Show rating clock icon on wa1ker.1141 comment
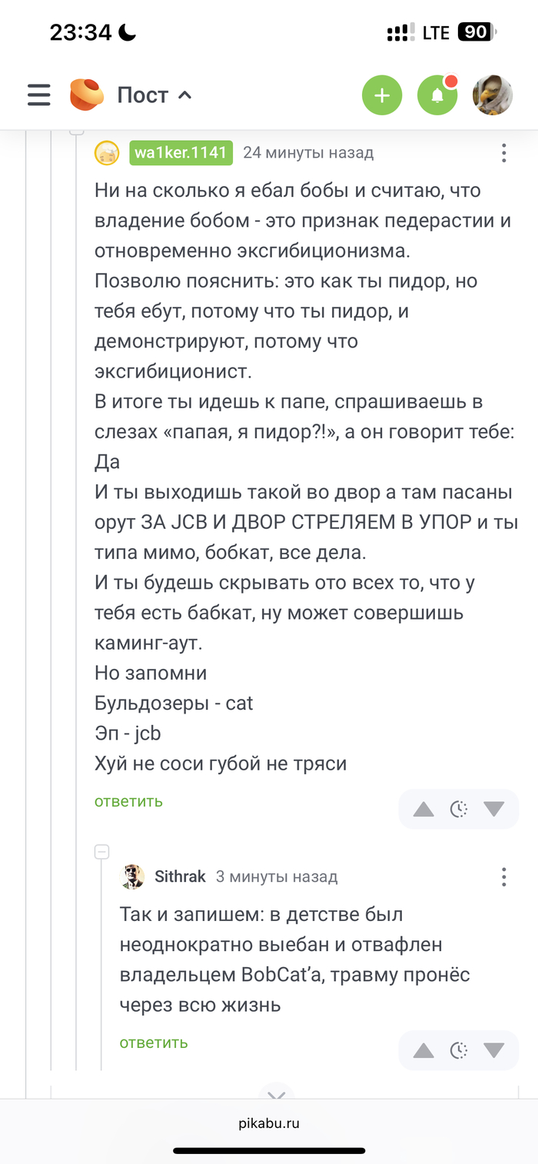The image size is (538, 1164). [459, 809]
